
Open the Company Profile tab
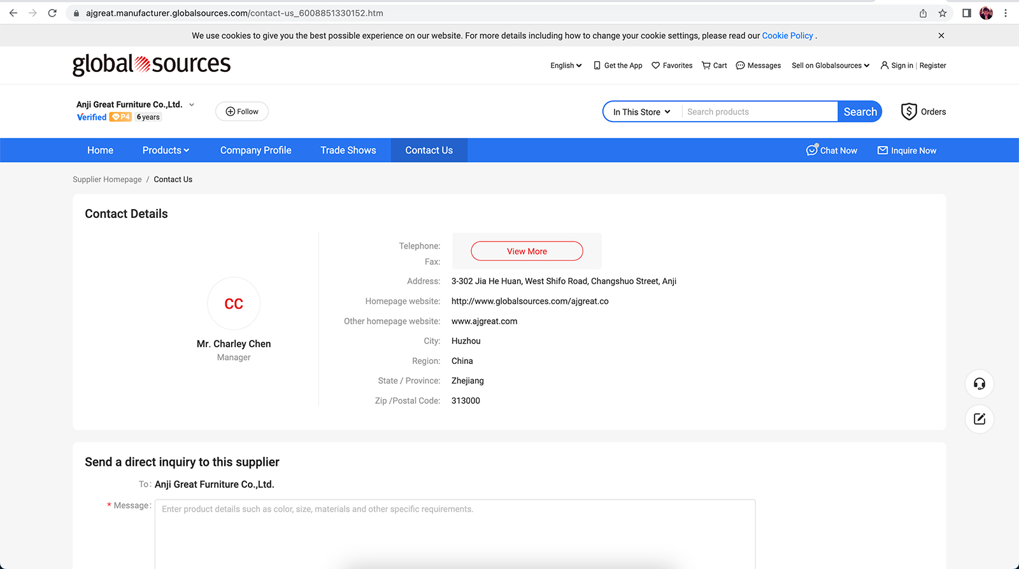255,150
